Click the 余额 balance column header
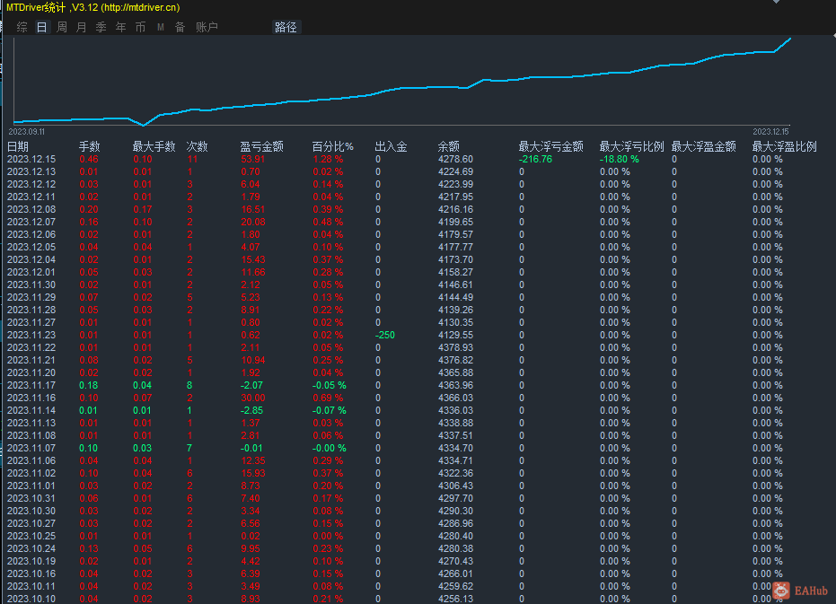This screenshot has height=604, width=836. (449, 146)
